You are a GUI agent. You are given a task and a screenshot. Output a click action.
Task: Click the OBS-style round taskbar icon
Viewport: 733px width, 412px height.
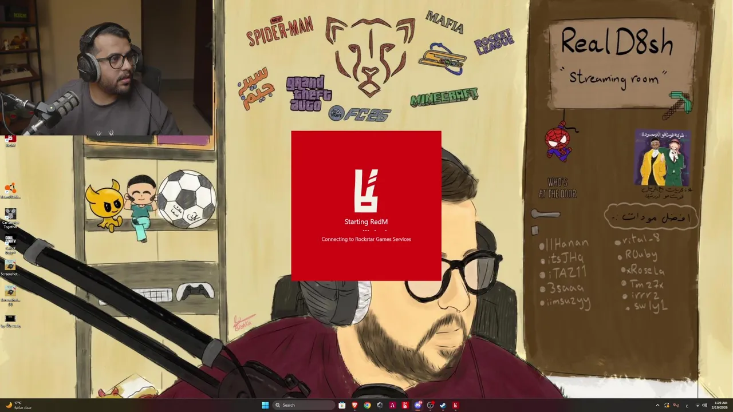[431, 405]
